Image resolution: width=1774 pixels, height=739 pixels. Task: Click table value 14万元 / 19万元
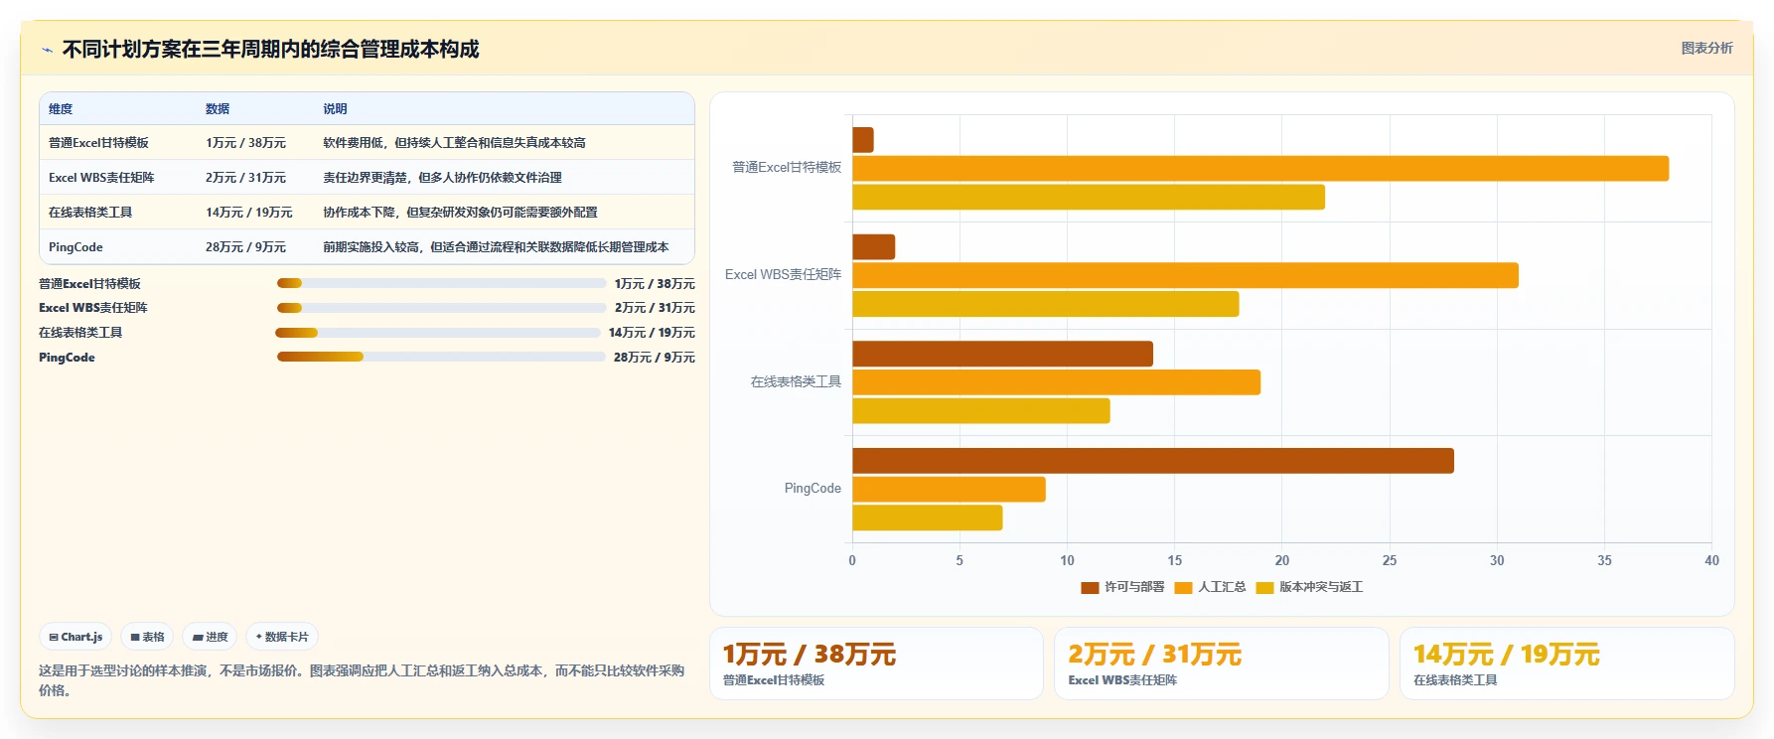click(x=249, y=213)
